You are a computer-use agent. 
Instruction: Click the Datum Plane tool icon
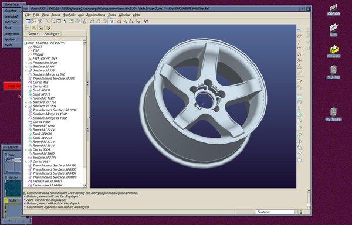pyautogui.click(x=299, y=36)
